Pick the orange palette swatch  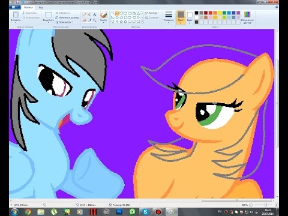click(215, 13)
